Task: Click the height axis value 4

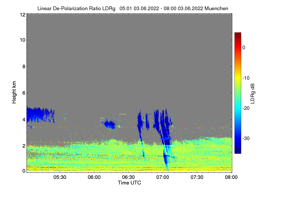Action: tap(23, 119)
